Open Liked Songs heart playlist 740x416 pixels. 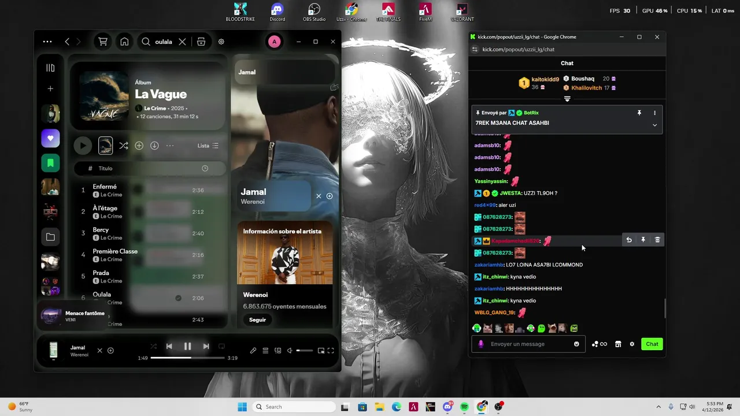point(50,138)
